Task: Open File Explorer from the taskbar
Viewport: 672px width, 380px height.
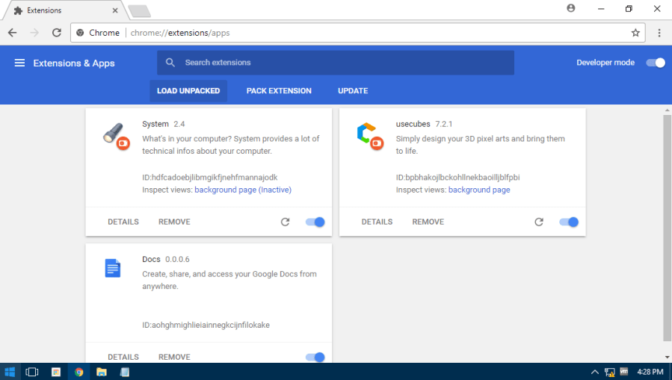Action: coord(101,371)
